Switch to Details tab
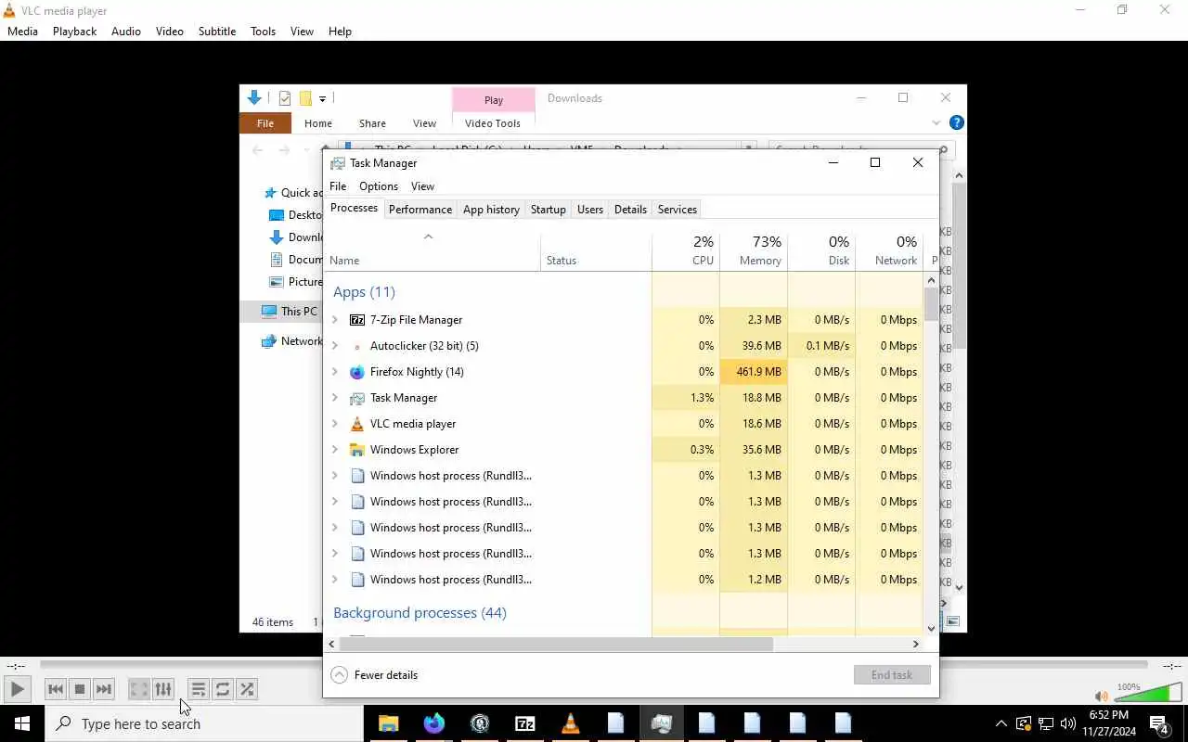Image resolution: width=1188 pixels, height=742 pixels. click(x=630, y=210)
